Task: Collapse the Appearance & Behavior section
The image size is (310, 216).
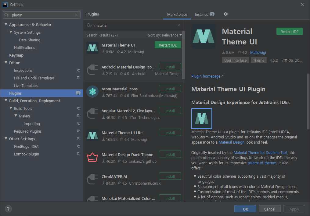Action: pos(6,24)
